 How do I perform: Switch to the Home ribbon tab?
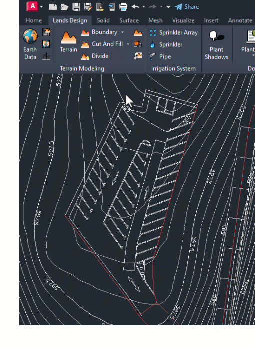pos(34,20)
